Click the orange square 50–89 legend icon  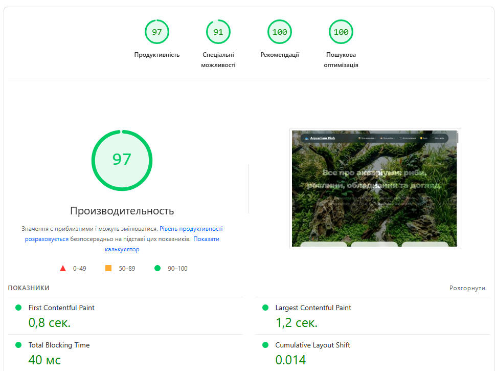click(x=108, y=268)
